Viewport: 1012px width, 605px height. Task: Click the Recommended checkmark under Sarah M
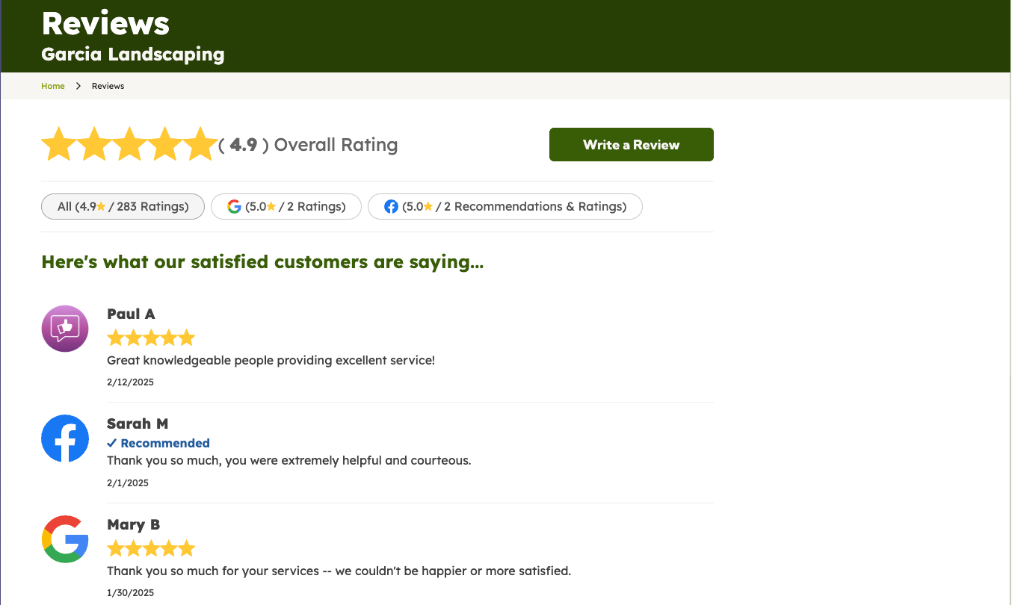[x=112, y=443]
